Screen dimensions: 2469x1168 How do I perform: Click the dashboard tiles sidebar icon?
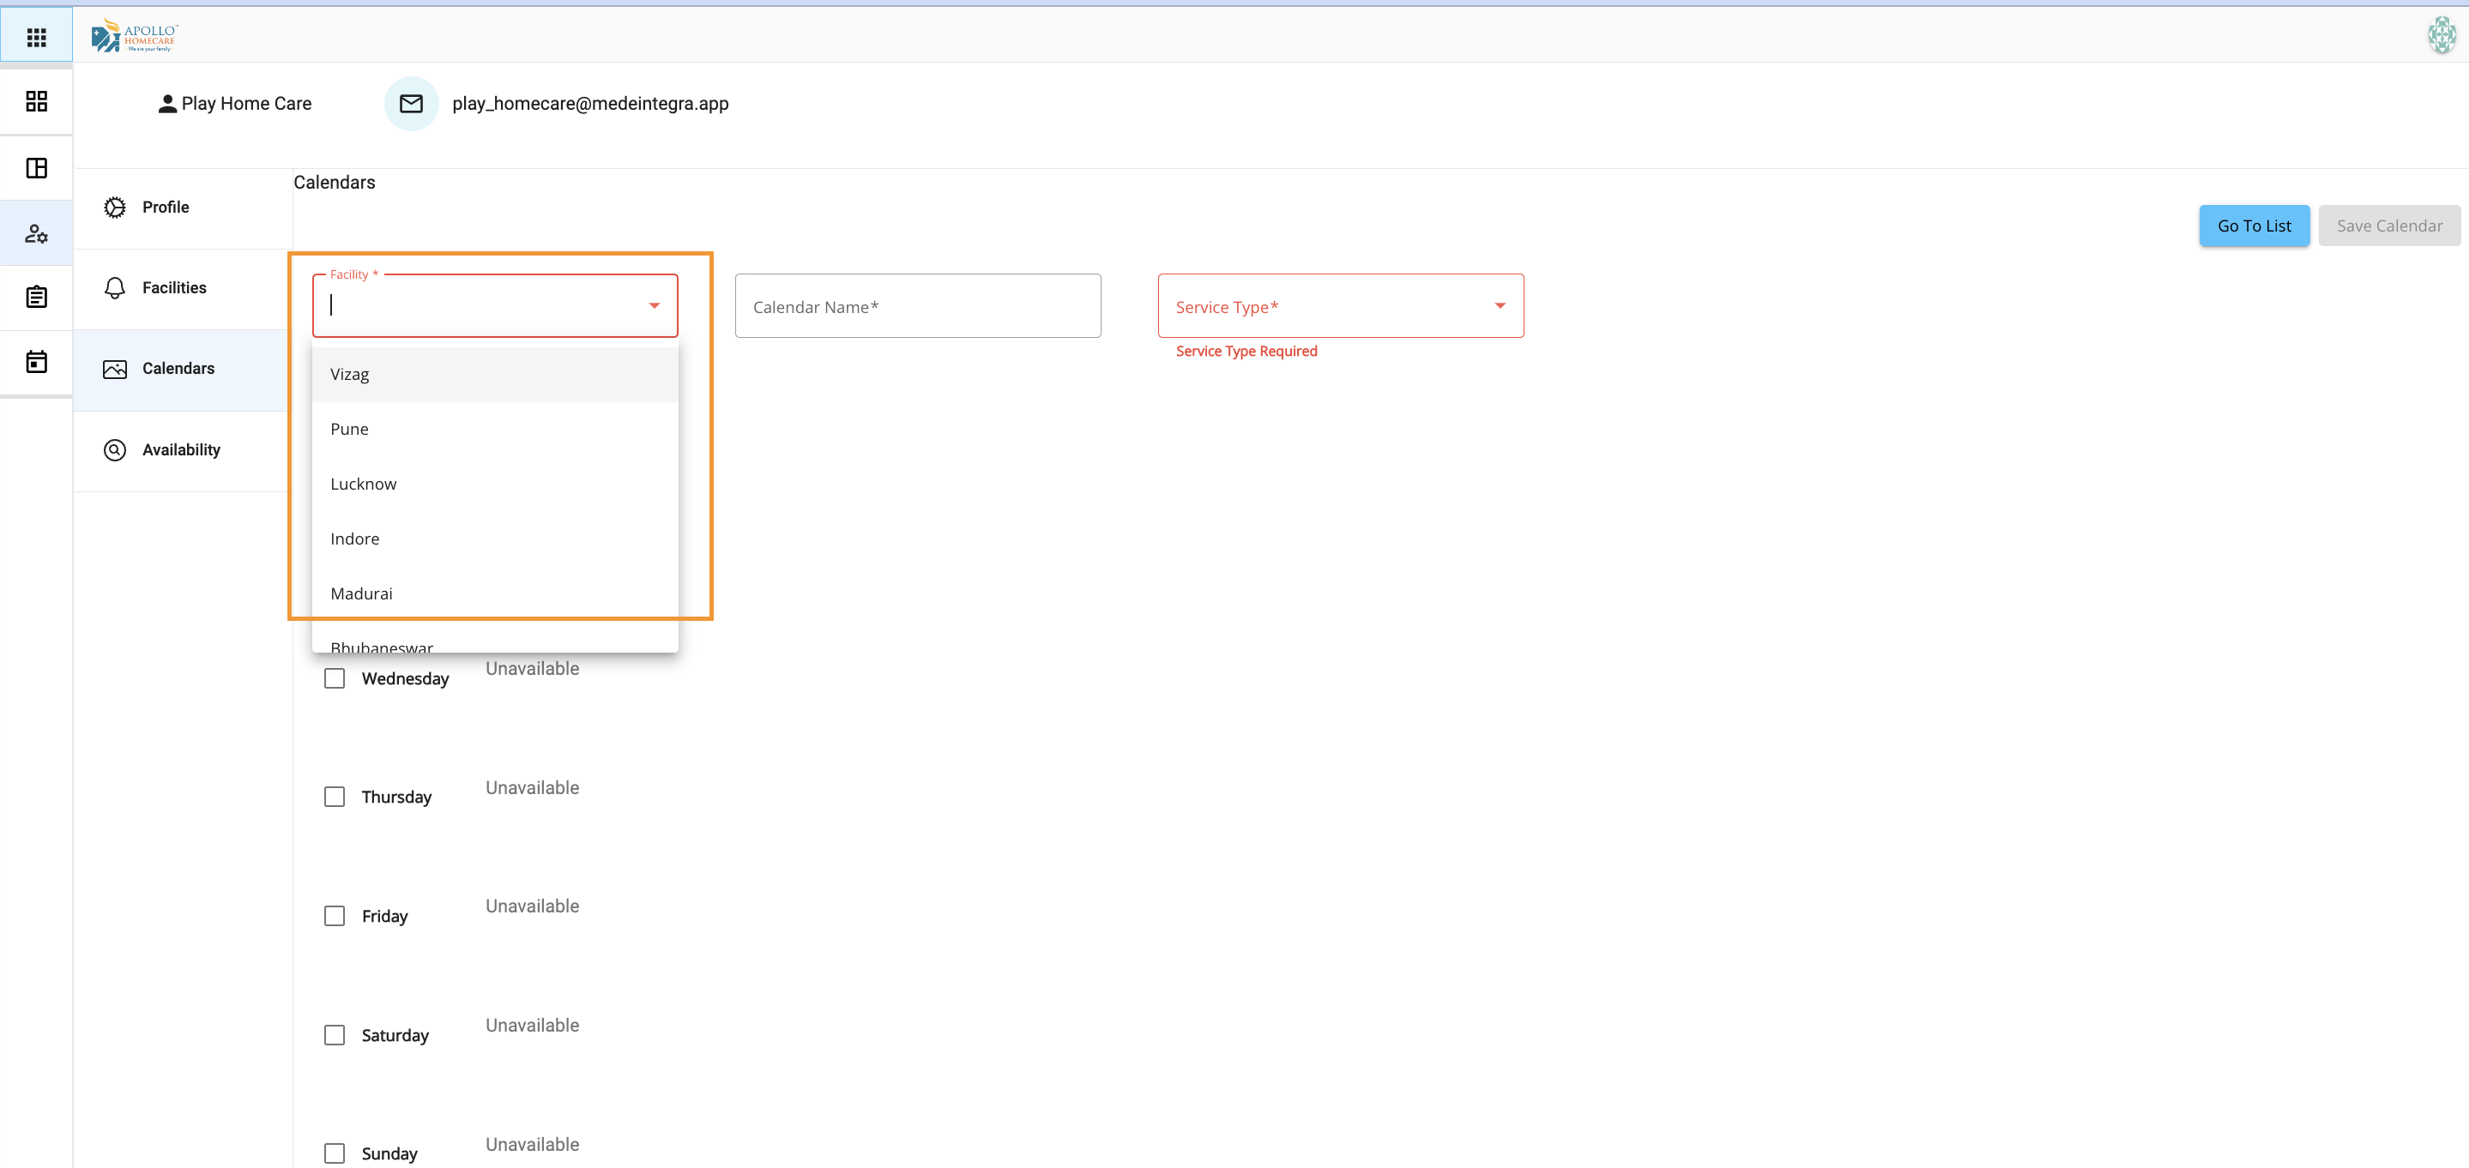(36, 101)
